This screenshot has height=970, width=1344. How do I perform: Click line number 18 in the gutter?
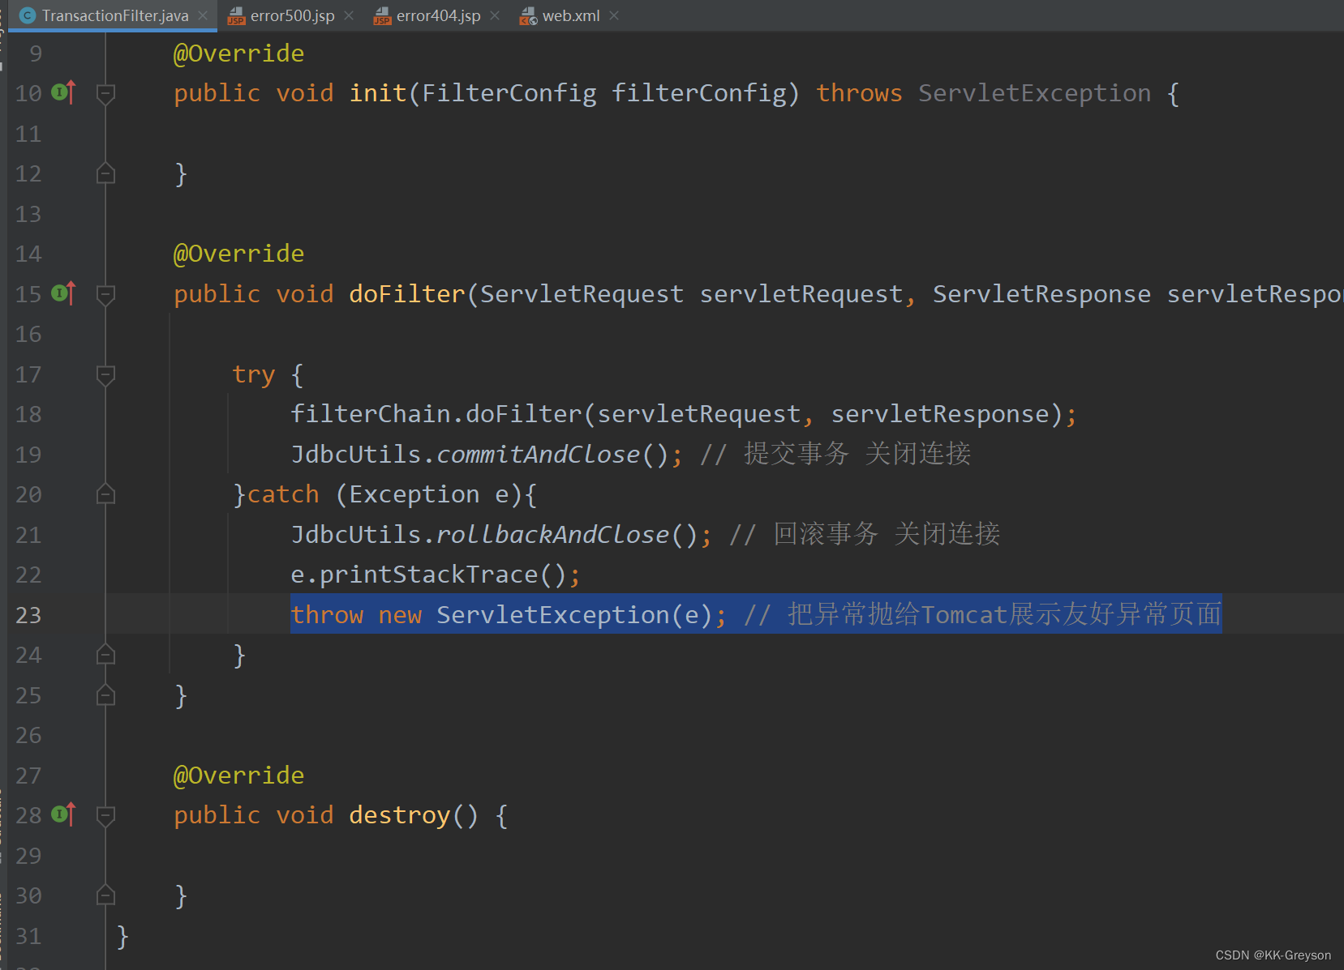[x=28, y=414]
